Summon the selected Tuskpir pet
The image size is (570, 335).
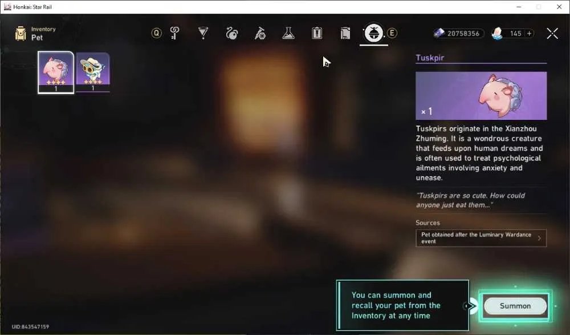515,306
